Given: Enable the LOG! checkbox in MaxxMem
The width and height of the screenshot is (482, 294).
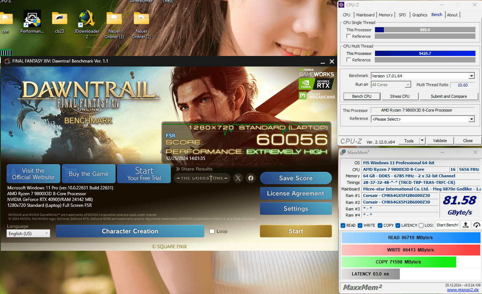Looking at the screenshot, I should 421,225.
